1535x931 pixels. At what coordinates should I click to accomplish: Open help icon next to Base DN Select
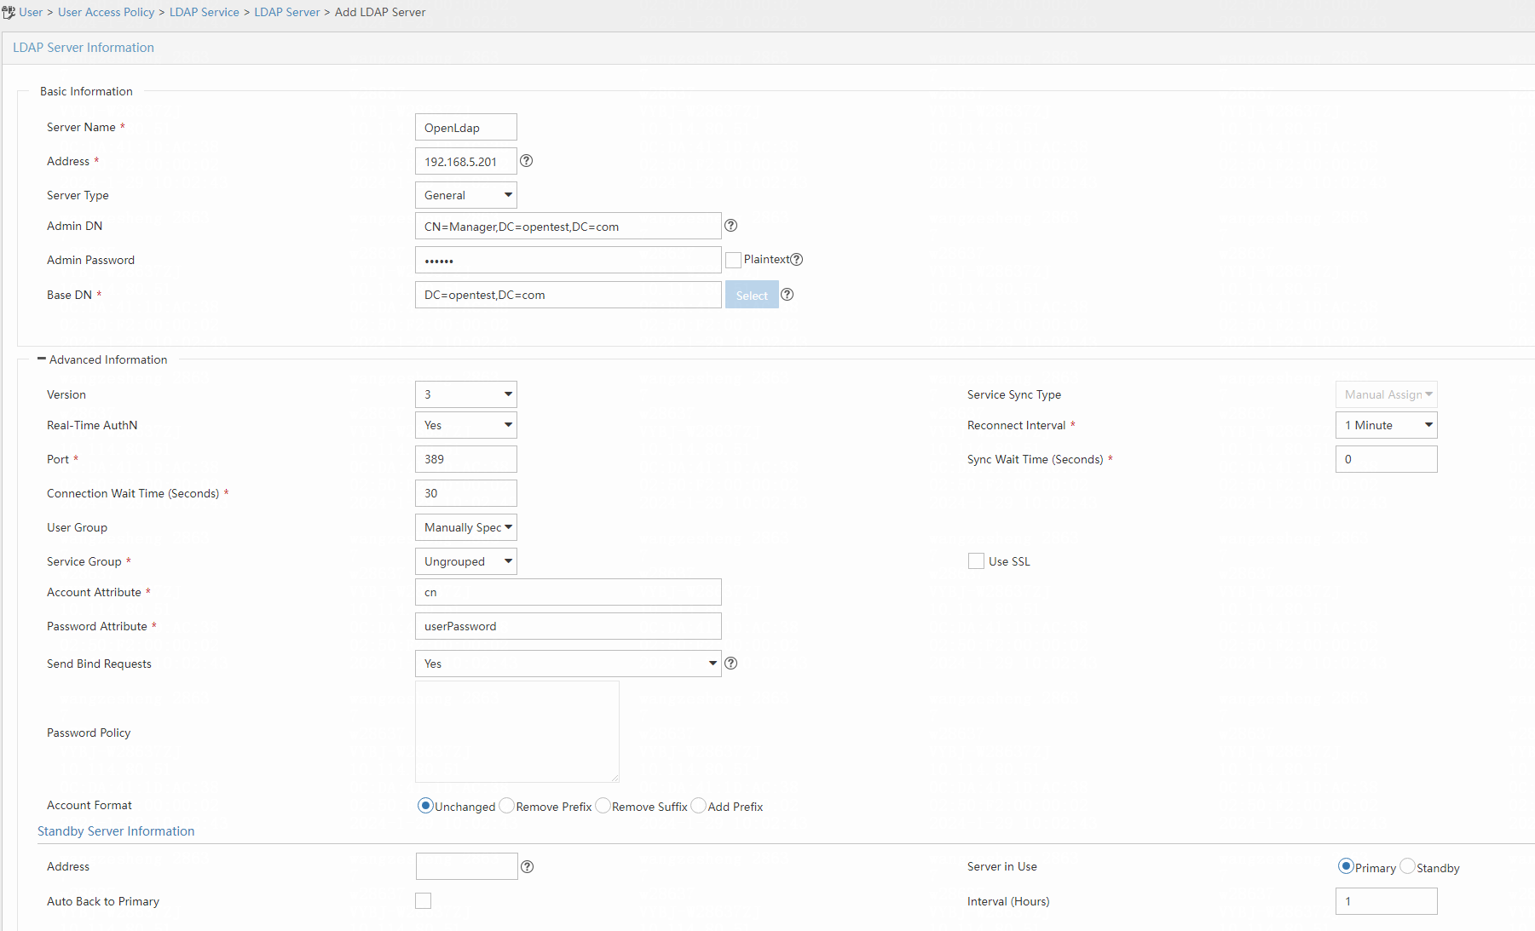tap(788, 295)
